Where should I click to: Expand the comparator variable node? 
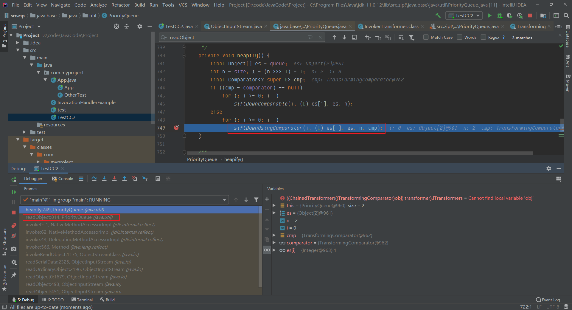(x=274, y=243)
